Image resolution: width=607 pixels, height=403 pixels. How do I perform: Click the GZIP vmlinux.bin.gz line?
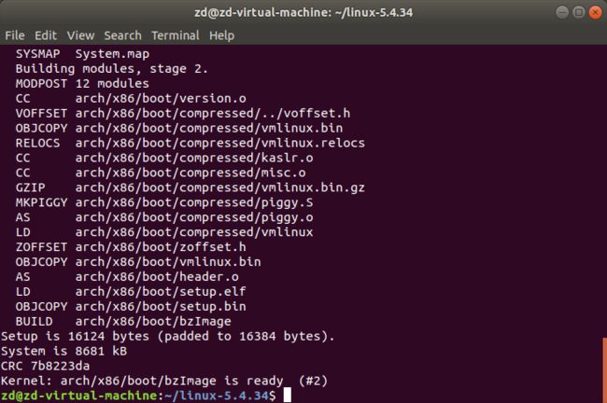click(191, 188)
